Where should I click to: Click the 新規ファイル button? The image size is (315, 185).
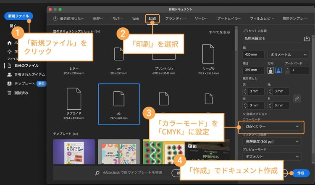point(18,16)
